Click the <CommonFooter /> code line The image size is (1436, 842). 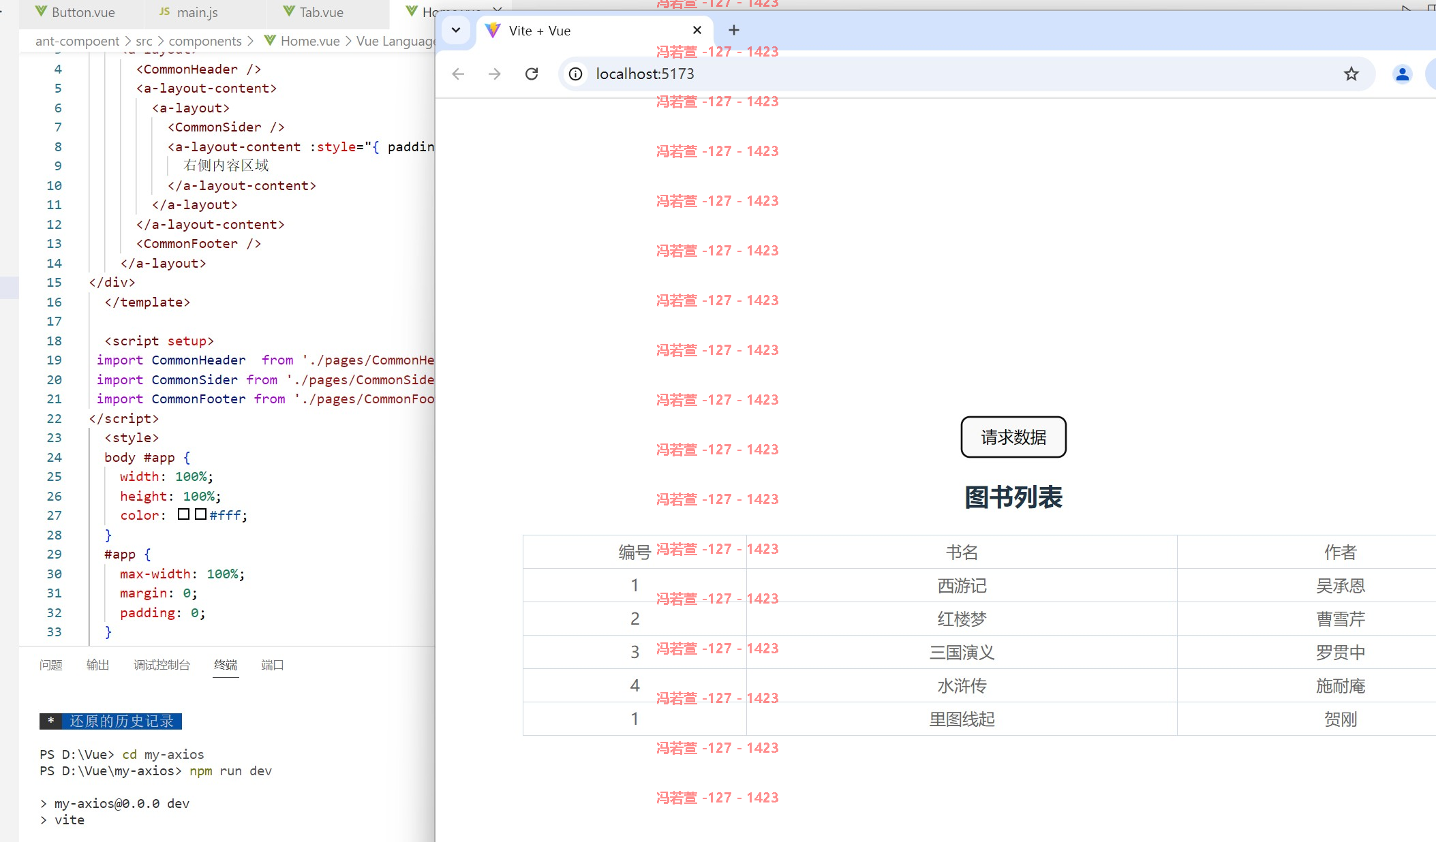click(198, 244)
